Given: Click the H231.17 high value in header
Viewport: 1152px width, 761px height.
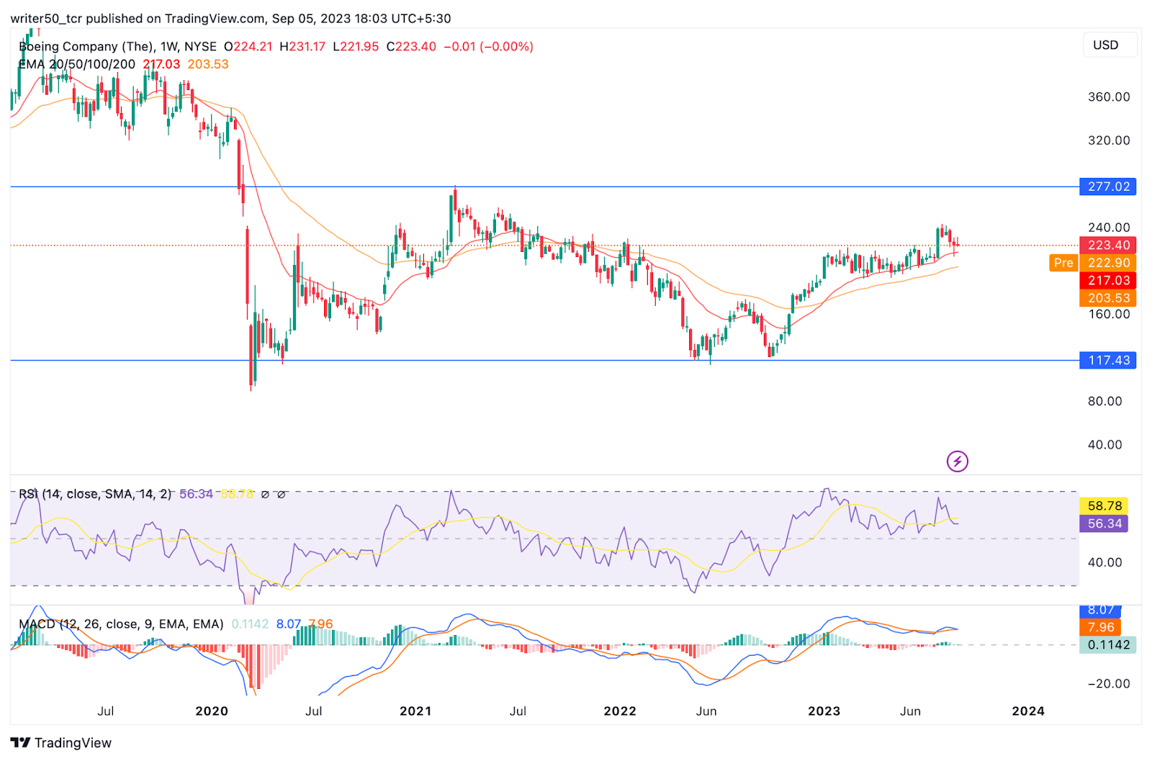Looking at the screenshot, I should coord(302,46).
